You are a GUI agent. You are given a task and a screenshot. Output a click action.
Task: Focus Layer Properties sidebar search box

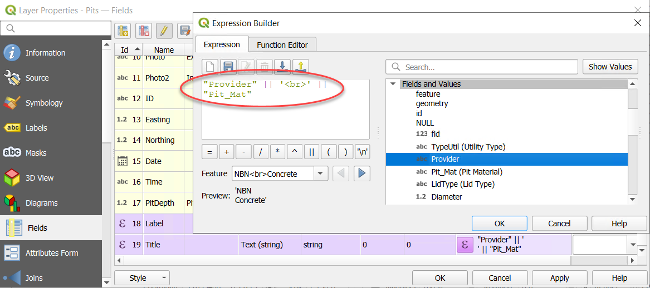click(x=56, y=28)
